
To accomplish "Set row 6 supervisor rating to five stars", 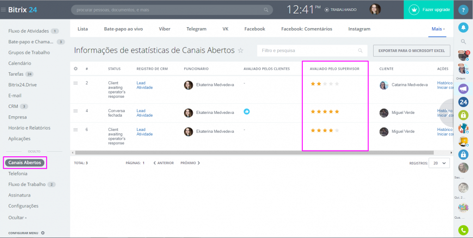I will tap(337, 131).
